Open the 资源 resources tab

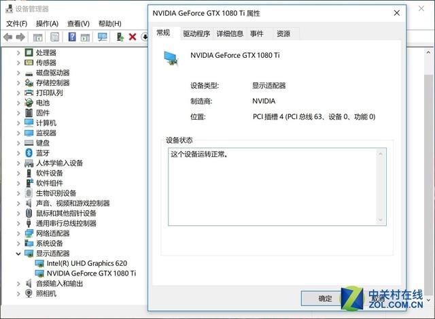[283, 33]
